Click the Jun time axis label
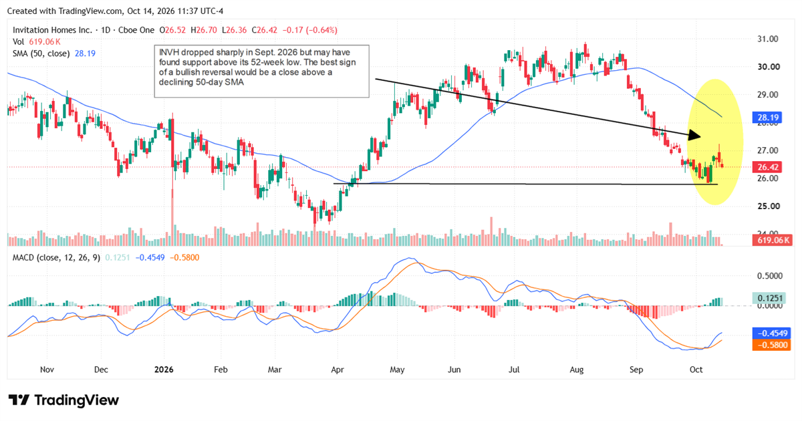Image resolution: width=802 pixels, height=421 pixels. [454, 369]
